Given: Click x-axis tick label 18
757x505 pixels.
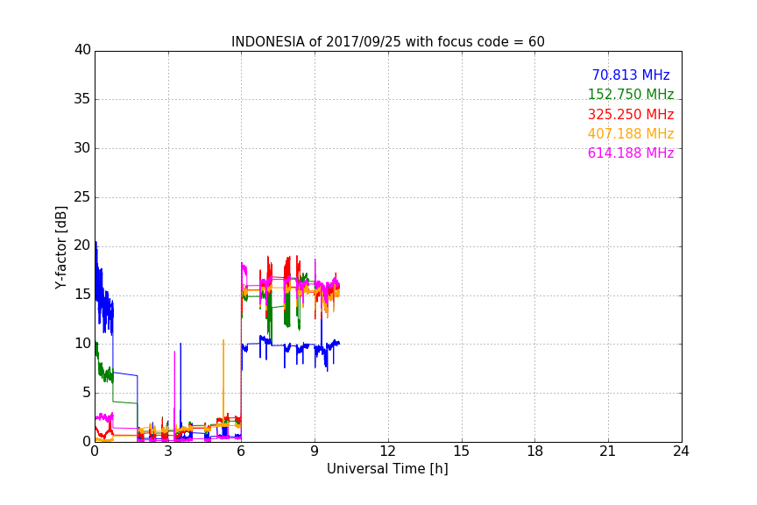Looking at the screenshot, I should tap(534, 452).
